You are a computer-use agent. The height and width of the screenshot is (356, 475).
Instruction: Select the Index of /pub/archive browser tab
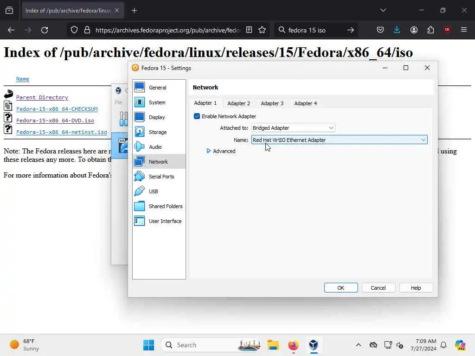click(x=69, y=11)
